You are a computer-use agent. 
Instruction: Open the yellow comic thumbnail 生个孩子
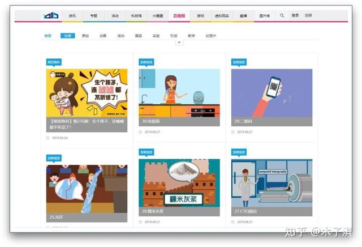pos(87,93)
